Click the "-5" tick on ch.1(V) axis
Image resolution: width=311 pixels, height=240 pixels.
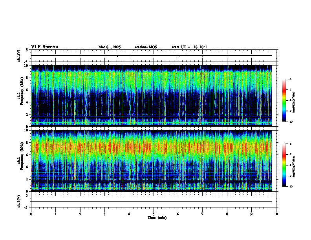(x=26, y=62)
